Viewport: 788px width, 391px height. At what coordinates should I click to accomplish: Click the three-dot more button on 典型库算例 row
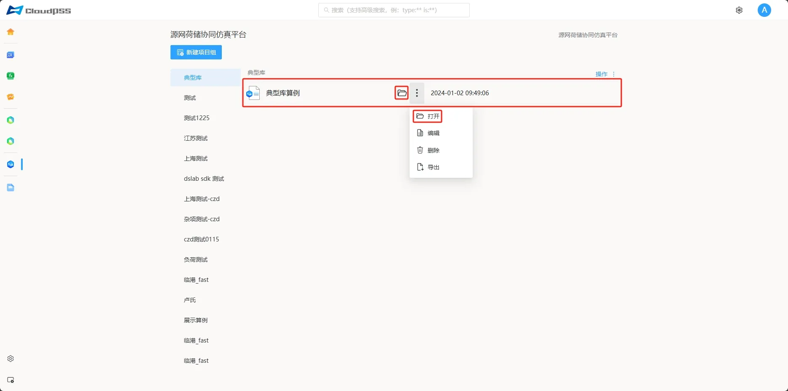[417, 93]
